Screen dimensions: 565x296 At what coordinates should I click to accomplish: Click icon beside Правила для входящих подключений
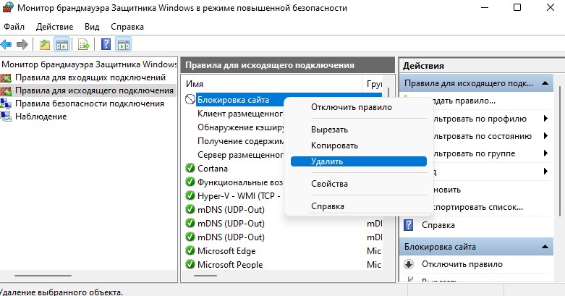[x=6, y=77]
